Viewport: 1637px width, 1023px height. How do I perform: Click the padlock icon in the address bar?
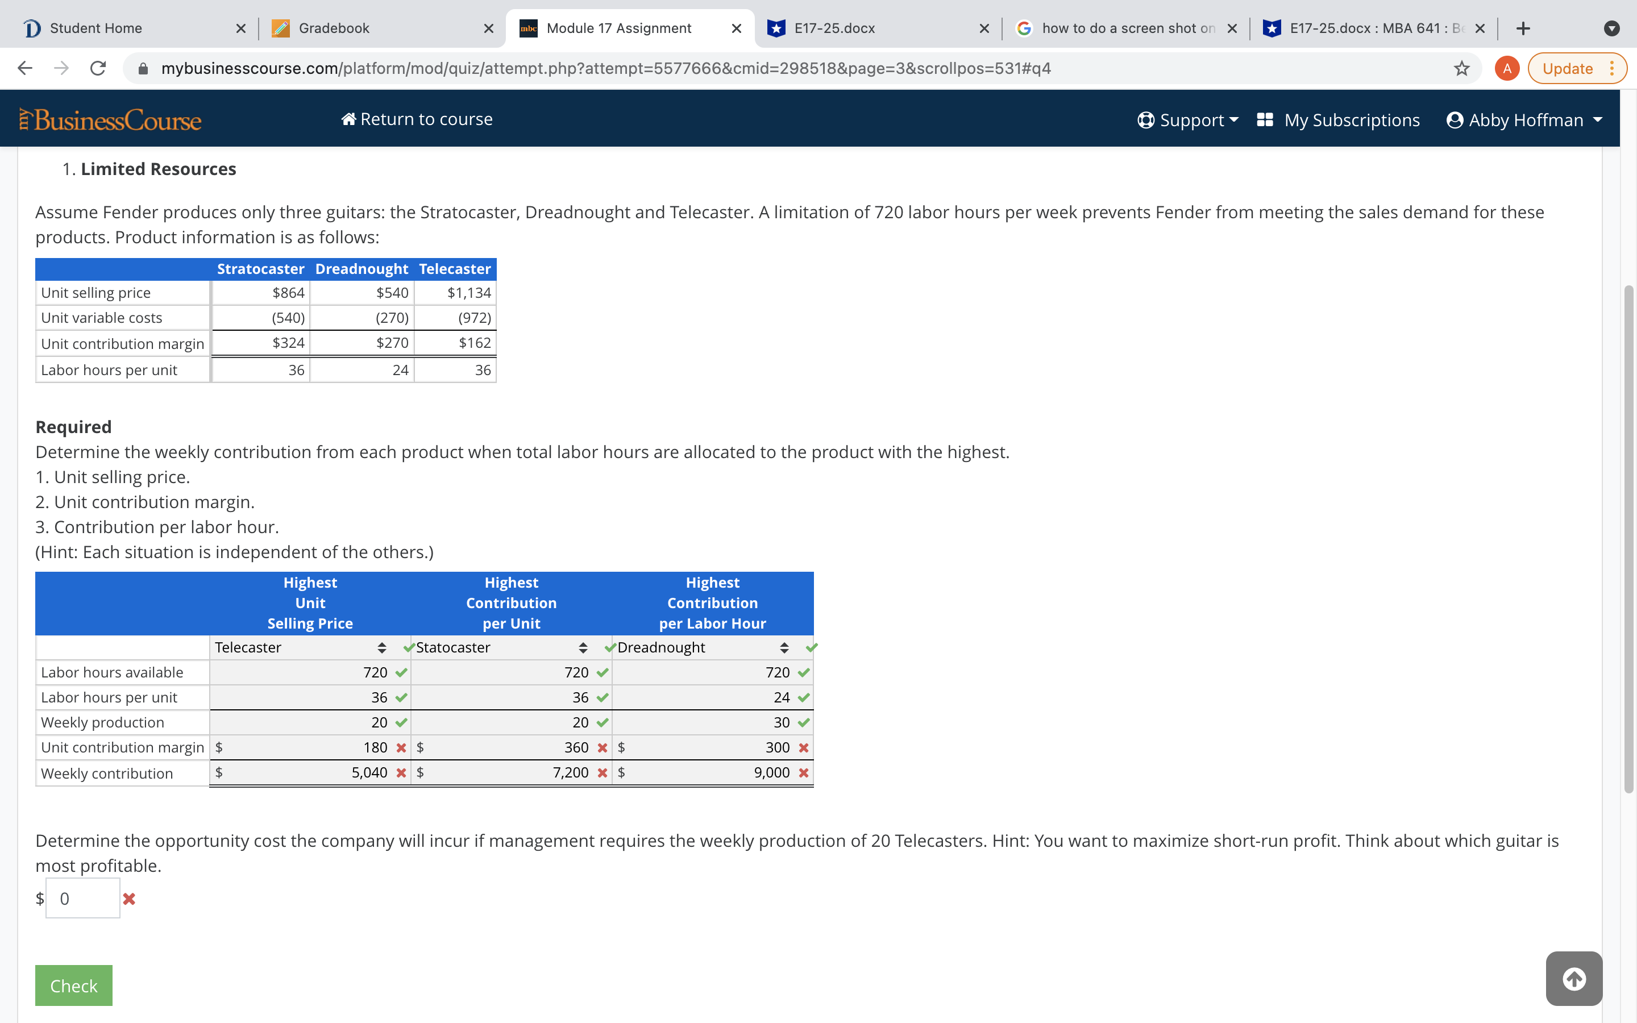click(x=144, y=68)
